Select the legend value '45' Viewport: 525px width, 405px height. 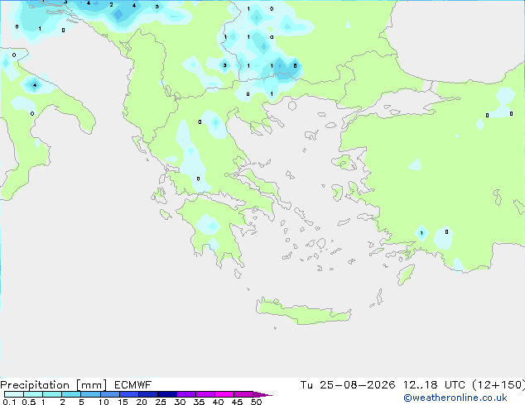point(237,402)
